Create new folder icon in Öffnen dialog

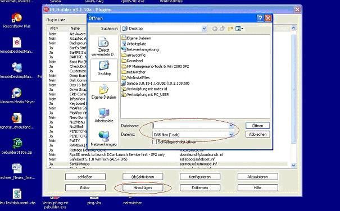230,29
